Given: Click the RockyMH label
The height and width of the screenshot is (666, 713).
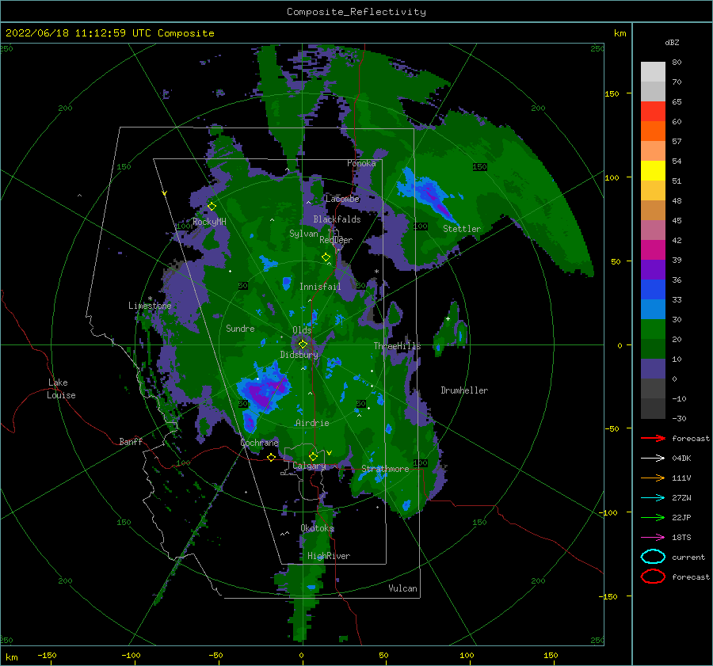Looking at the screenshot, I should coord(209,222).
